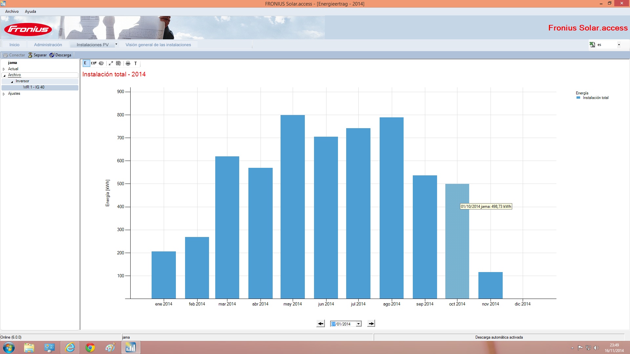630x354 pixels.
Task: Click the Instalación total legend swatch
Action: pyautogui.click(x=578, y=98)
